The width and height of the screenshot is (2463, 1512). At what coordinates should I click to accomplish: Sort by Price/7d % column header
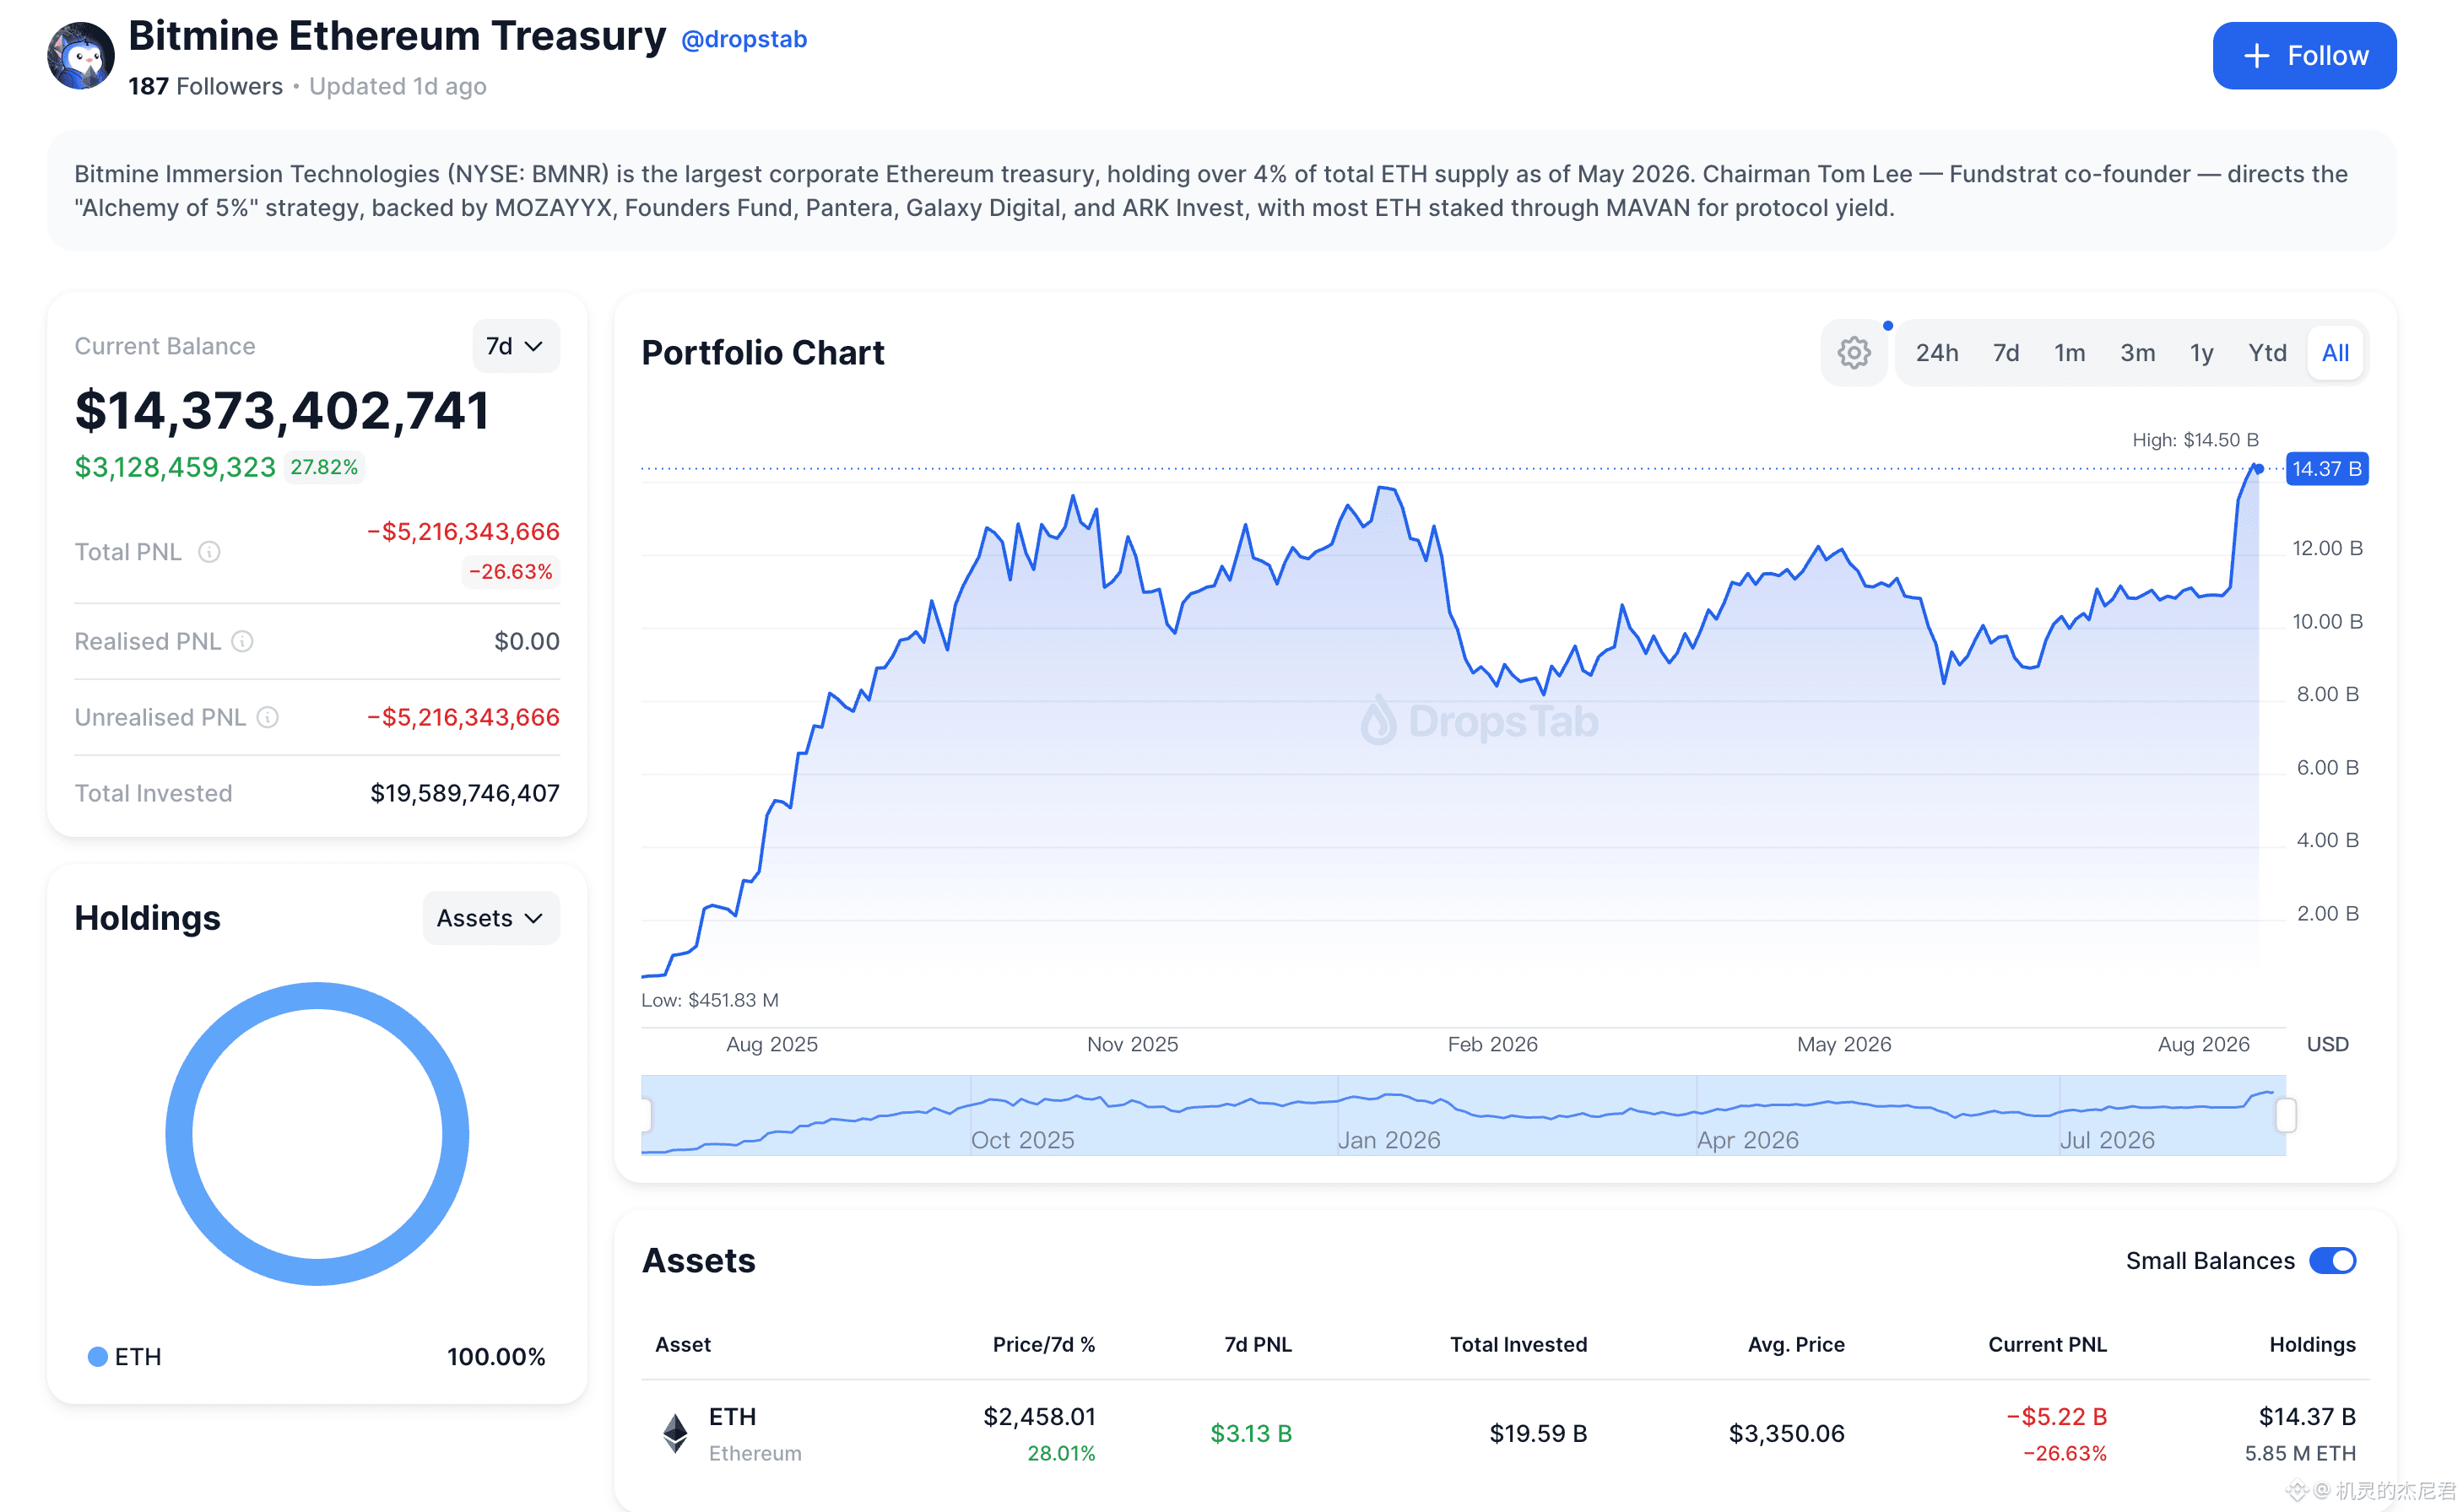click(x=1043, y=1345)
